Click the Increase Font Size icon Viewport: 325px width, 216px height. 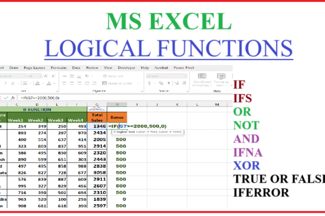click(x=46, y=76)
